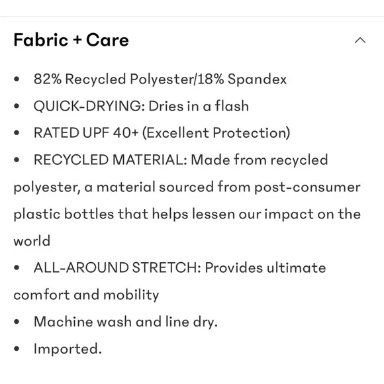Click RATED UPF 40+ (Excellent Protection) text

click(x=162, y=133)
